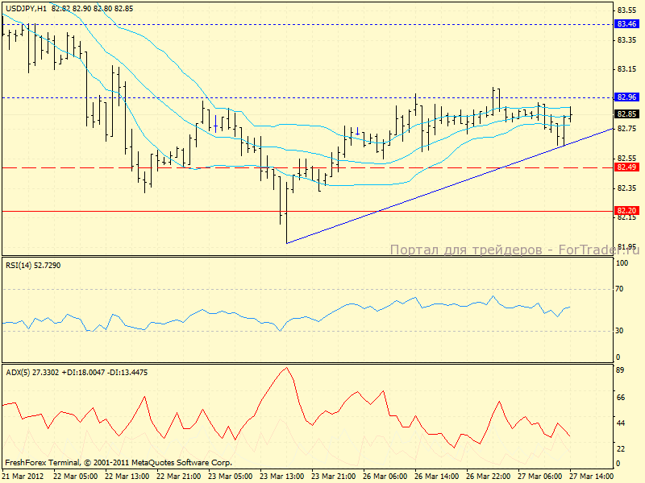Viewport: 645px width, 483px height.
Task: Click the red 82.49 price label
Action: pyautogui.click(x=626, y=167)
